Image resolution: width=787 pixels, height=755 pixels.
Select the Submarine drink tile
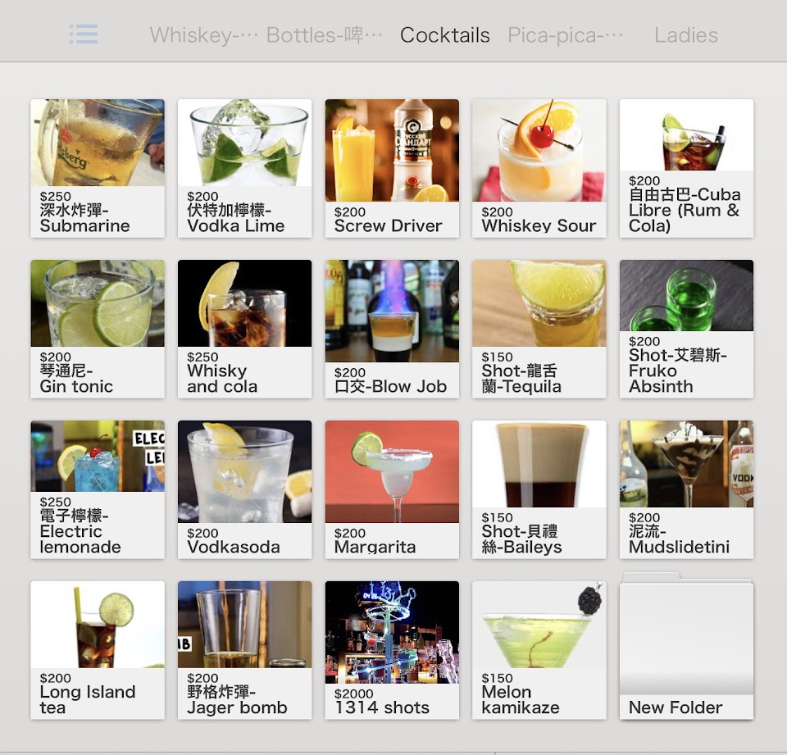(x=98, y=168)
